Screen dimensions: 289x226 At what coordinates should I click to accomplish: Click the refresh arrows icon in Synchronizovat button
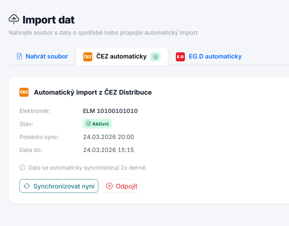27,186
